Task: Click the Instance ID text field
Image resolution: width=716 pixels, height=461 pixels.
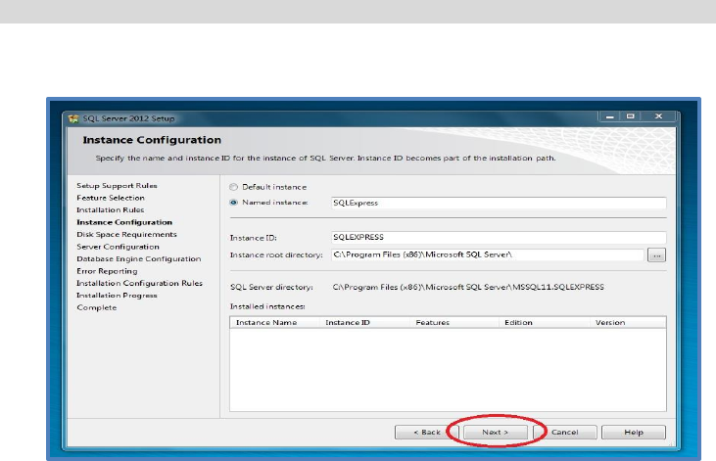Action: [499, 237]
